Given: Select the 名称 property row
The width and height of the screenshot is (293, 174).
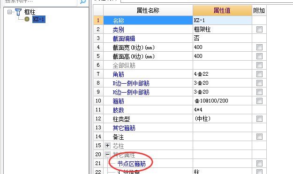Looking at the screenshot, I should (148, 20).
